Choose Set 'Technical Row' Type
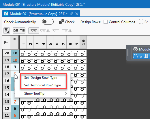This screenshot has height=119, width=150. [42, 85]
